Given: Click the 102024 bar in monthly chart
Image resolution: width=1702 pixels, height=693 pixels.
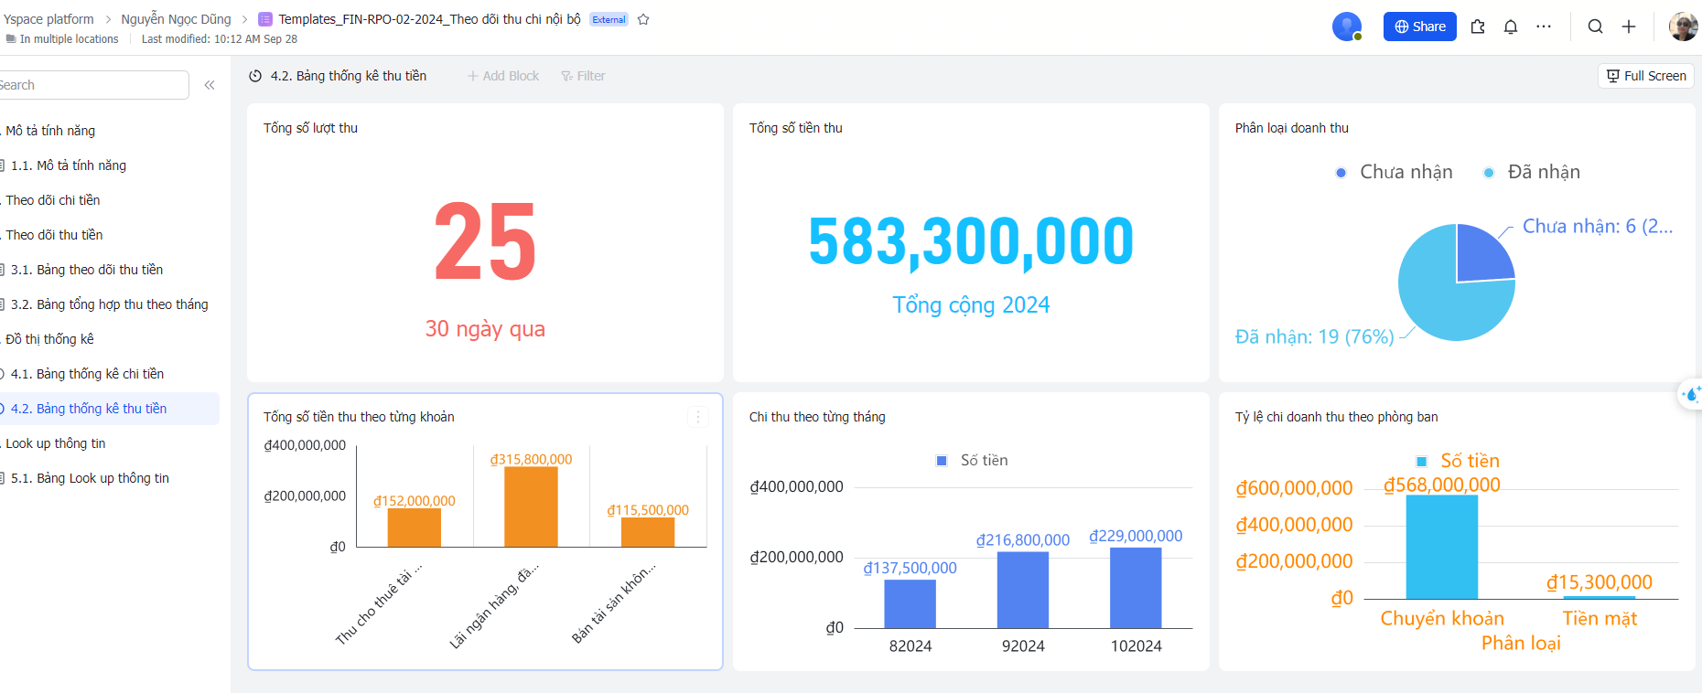Looking at the screenshot, I should click(x=1136, y=588).
